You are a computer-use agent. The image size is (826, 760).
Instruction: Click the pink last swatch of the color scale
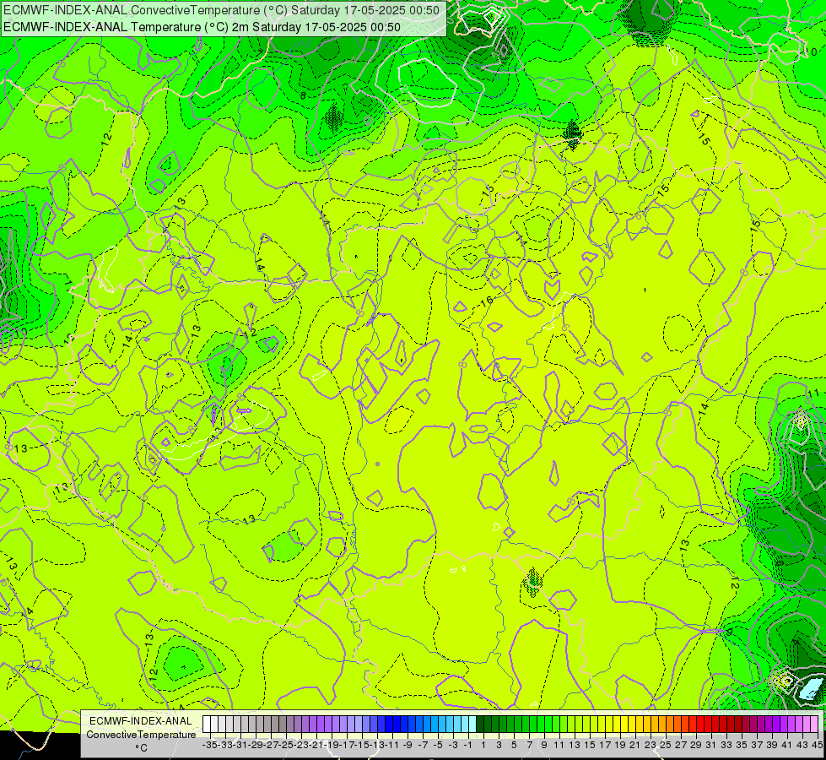tap(814, 725)
